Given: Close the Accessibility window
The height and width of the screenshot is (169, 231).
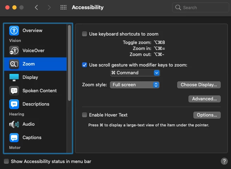Looking at the screenshot, I should [x=7, y=7].
